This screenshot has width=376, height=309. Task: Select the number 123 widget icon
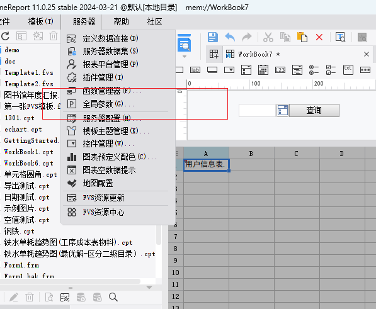[x=280, y=70]
